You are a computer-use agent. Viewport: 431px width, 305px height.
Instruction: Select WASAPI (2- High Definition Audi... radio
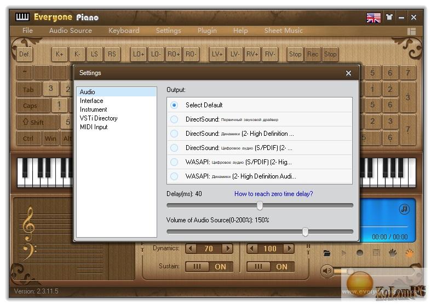174,176
